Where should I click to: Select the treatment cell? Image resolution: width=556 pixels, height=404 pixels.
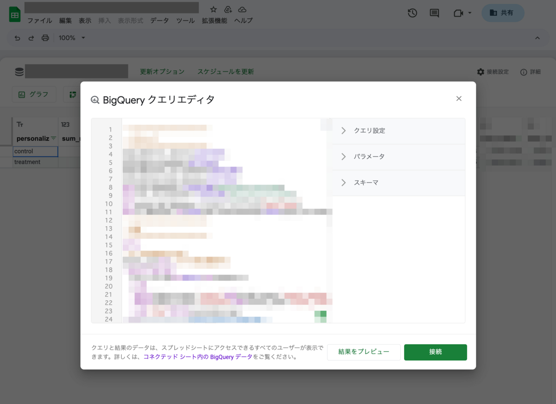(x=35, y=162)
